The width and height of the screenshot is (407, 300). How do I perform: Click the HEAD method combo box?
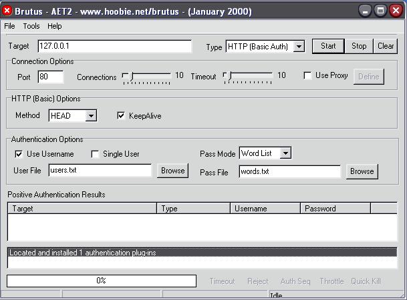[x=73, y=115]
